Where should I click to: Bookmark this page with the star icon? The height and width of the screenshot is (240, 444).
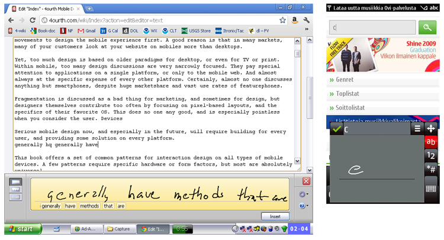(x=282, y=20)
